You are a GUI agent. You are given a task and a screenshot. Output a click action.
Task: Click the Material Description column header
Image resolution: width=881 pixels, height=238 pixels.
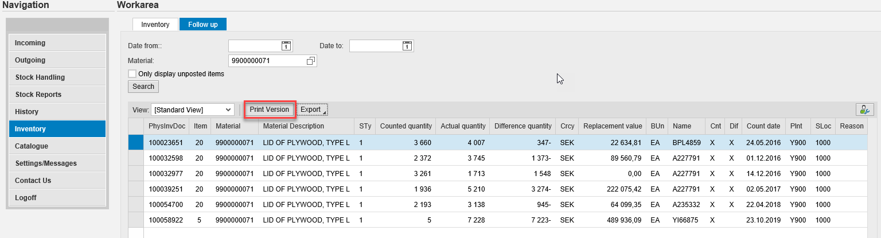tap(306, 126)
